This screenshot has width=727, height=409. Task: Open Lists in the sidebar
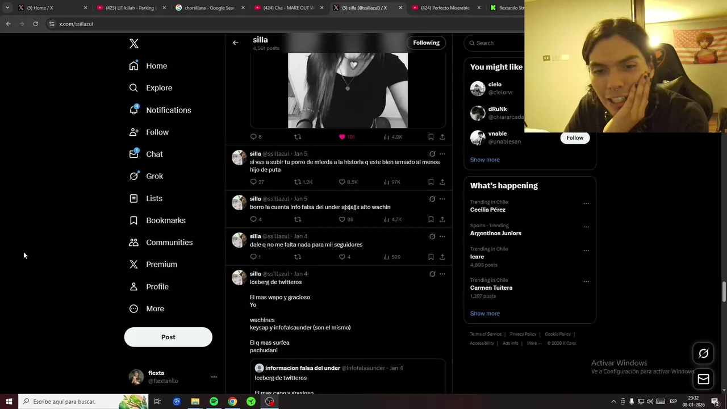(x=146, y=198)
